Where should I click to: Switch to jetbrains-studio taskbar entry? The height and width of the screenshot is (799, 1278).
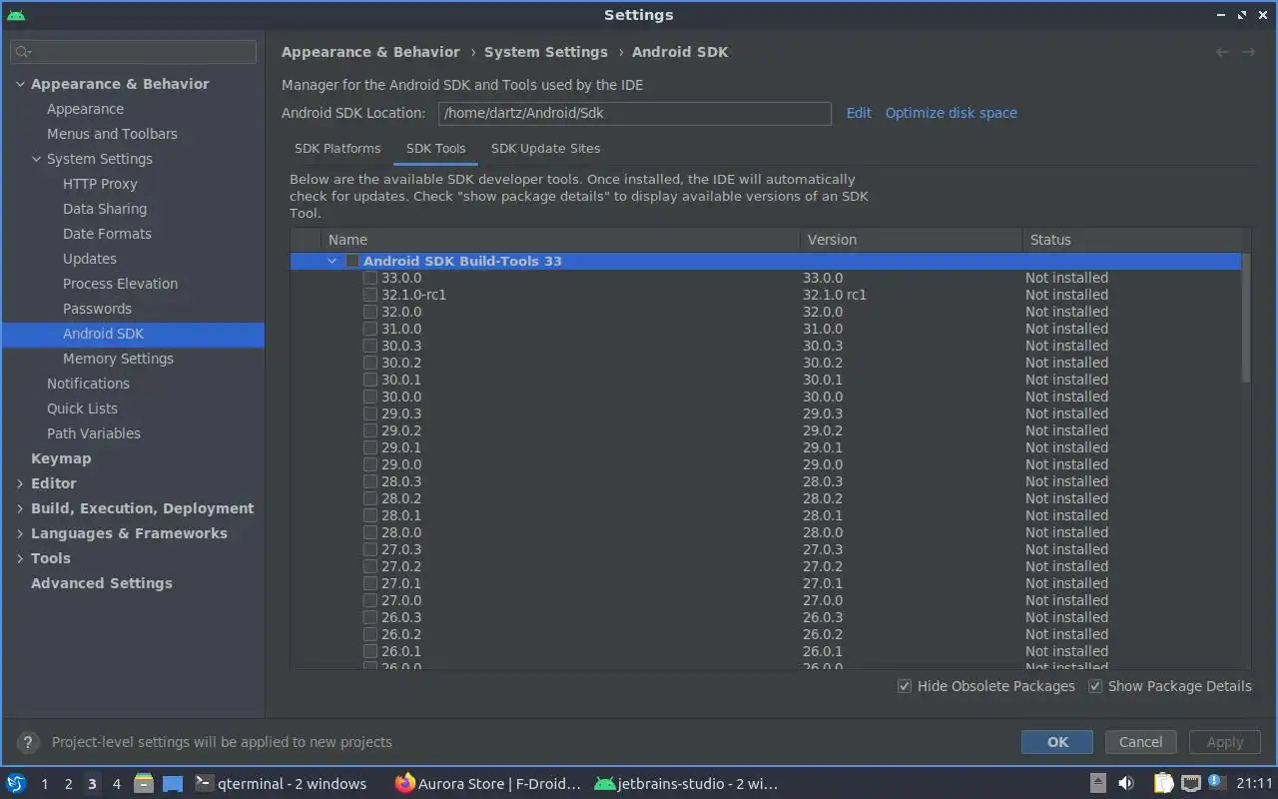click(687, 783)
